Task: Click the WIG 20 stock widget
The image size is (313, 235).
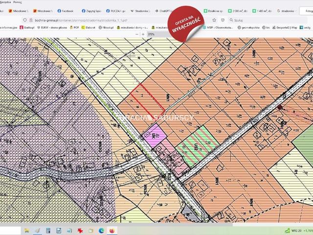Action: pyautogui.click(x=295, y=229)
